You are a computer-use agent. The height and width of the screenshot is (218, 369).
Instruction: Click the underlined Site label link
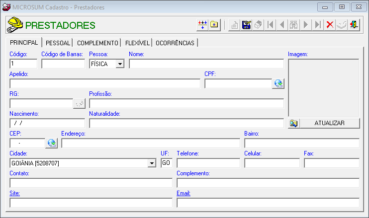(13, 193)
